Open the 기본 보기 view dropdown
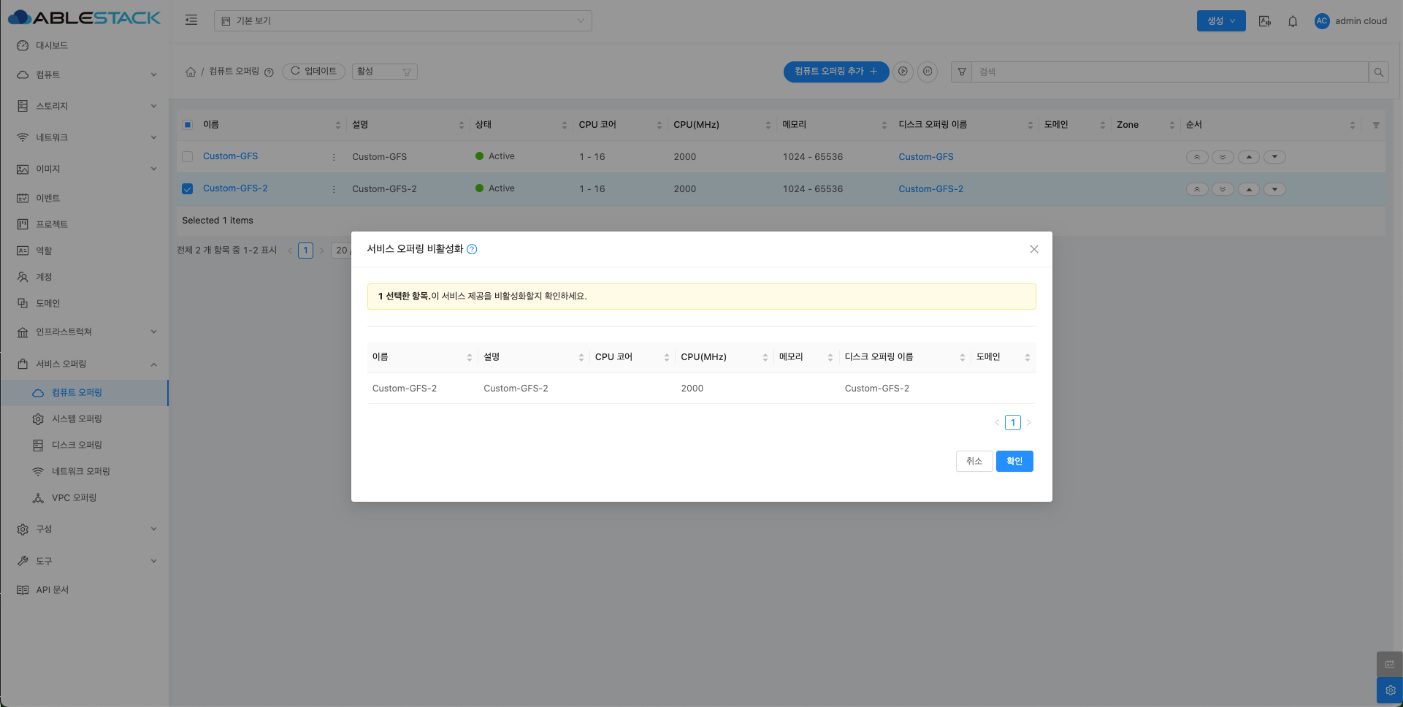Image resolution: width=1403 pixels, height=707 pixels. click(x=402, y=20)
